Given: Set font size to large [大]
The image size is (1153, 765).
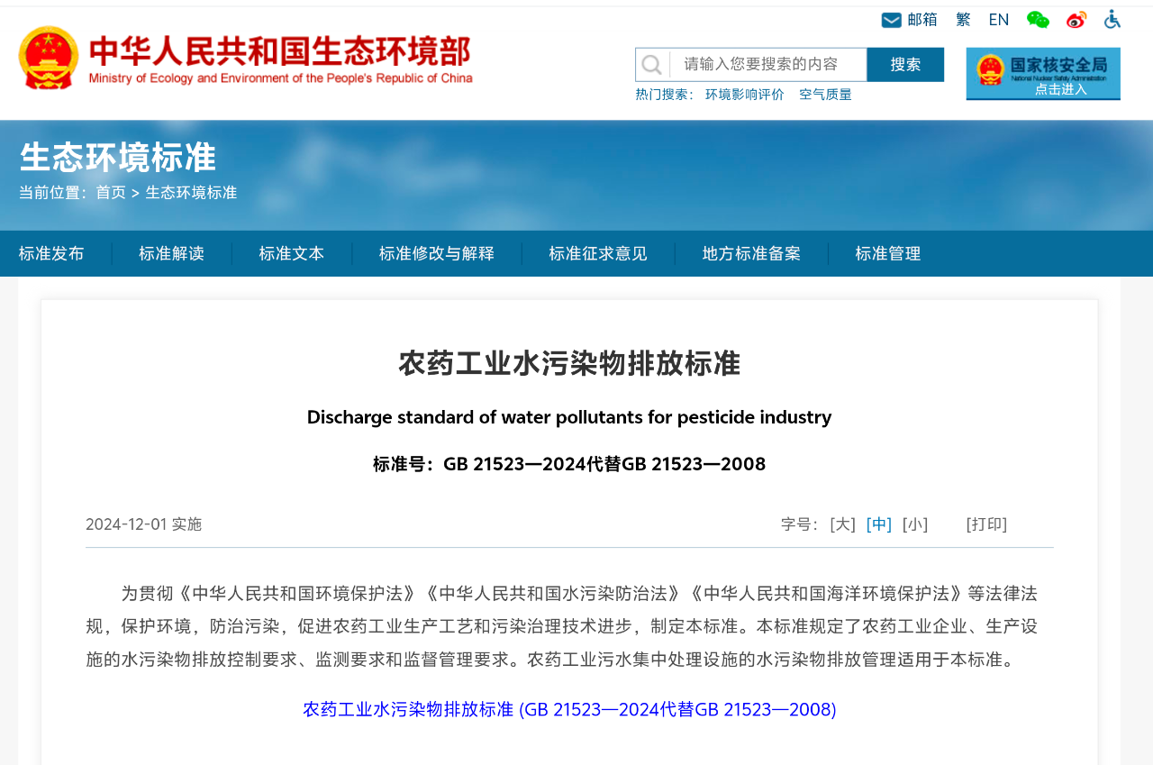Looking at the screenshot, I should (842, 524).
